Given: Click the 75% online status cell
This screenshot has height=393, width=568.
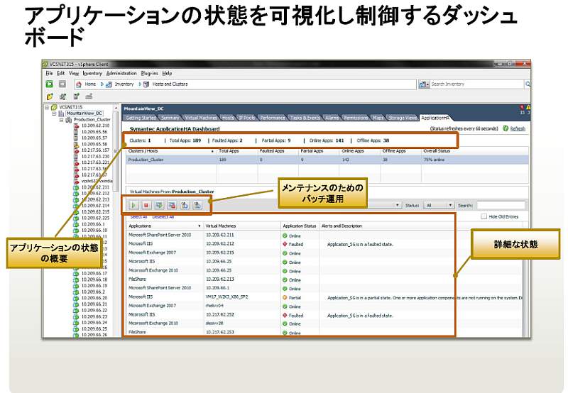Looking at the screenshot, I should 434,160.
